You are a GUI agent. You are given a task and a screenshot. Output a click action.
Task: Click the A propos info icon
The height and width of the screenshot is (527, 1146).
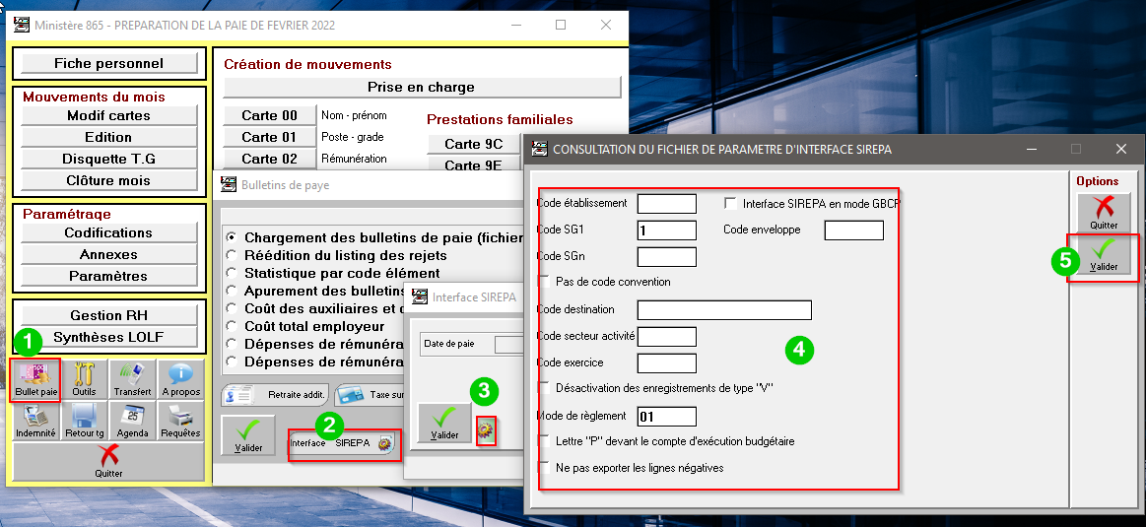tap(180, 380)
